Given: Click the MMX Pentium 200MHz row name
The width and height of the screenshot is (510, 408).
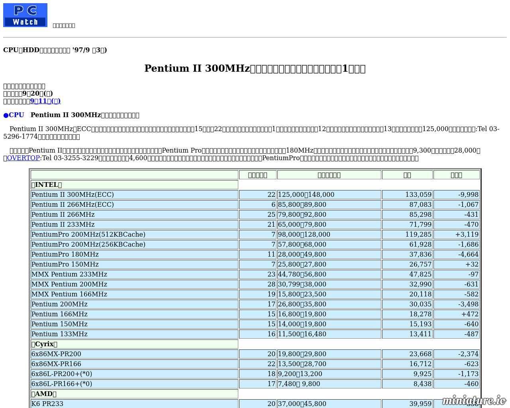Looking at the screenshot, I should [x=69, y=284].
